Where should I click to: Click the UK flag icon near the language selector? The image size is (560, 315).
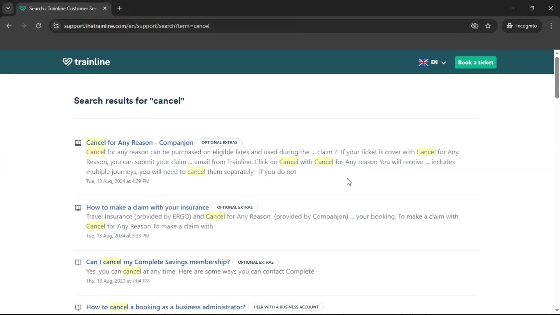[x=423, y=62]
